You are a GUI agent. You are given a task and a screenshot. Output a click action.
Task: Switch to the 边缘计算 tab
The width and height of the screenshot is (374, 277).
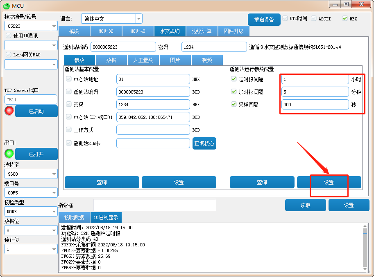click(202, 31)
